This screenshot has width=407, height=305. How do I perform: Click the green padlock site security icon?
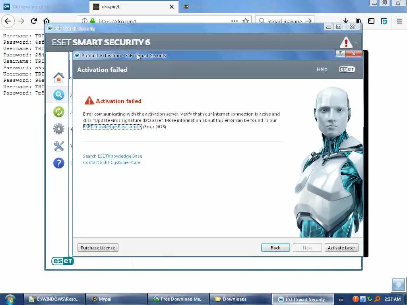[92, 21]
